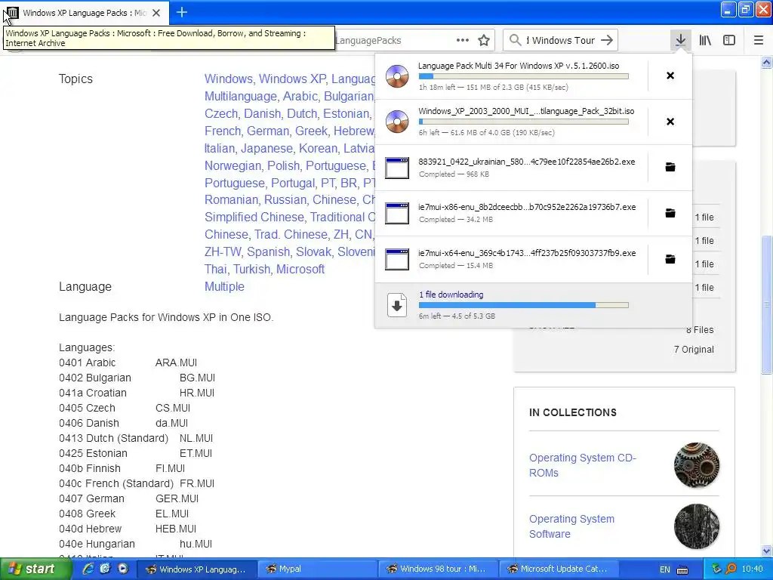
Task: Click the download summary arrow icon
Action: pyautogui.click(x=397, y=305)
